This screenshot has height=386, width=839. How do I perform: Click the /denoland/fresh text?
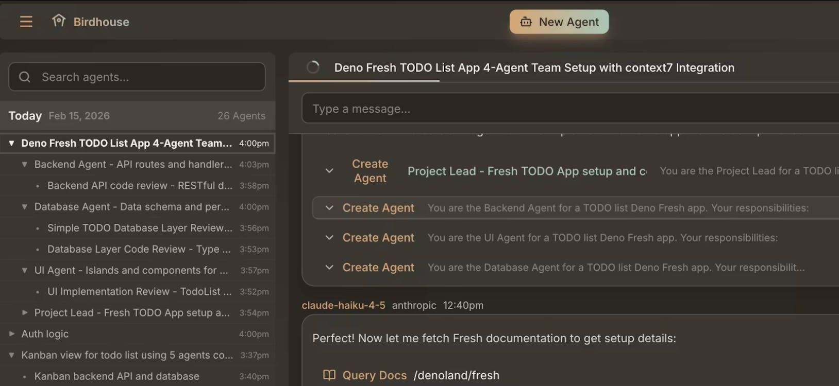click(x=457, y=376)
